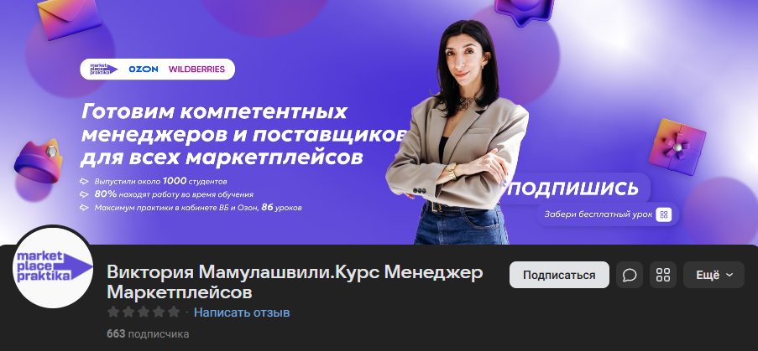Rate the community with the first star
Viewport: 758px width, 351px height.
tap(113, 312)
